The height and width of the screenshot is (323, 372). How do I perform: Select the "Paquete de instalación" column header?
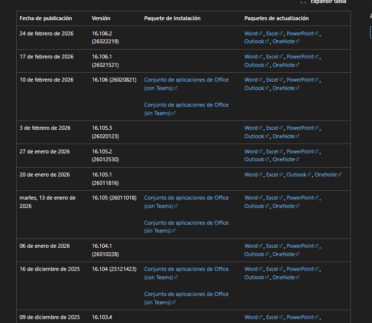[x=172, y=18]
